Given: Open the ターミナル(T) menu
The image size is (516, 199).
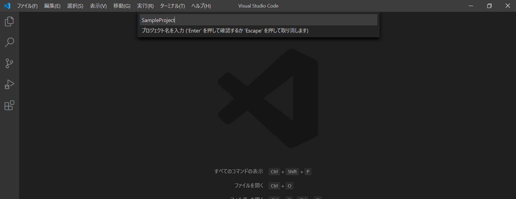Looking at the screenshot, I should tap(172, 6).
